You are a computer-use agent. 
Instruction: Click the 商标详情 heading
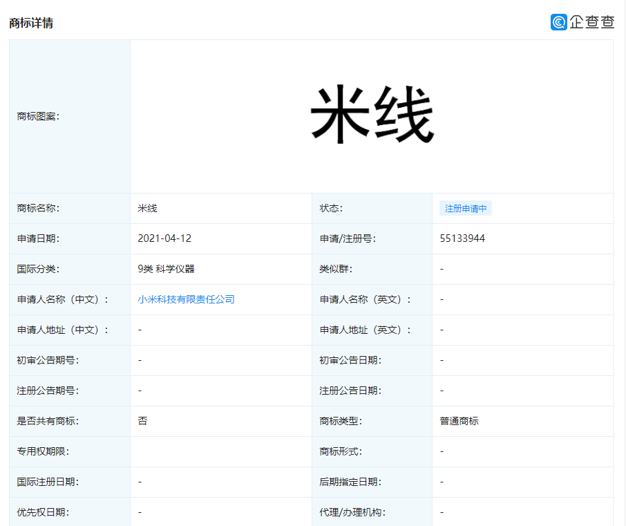tap(31, 23)
